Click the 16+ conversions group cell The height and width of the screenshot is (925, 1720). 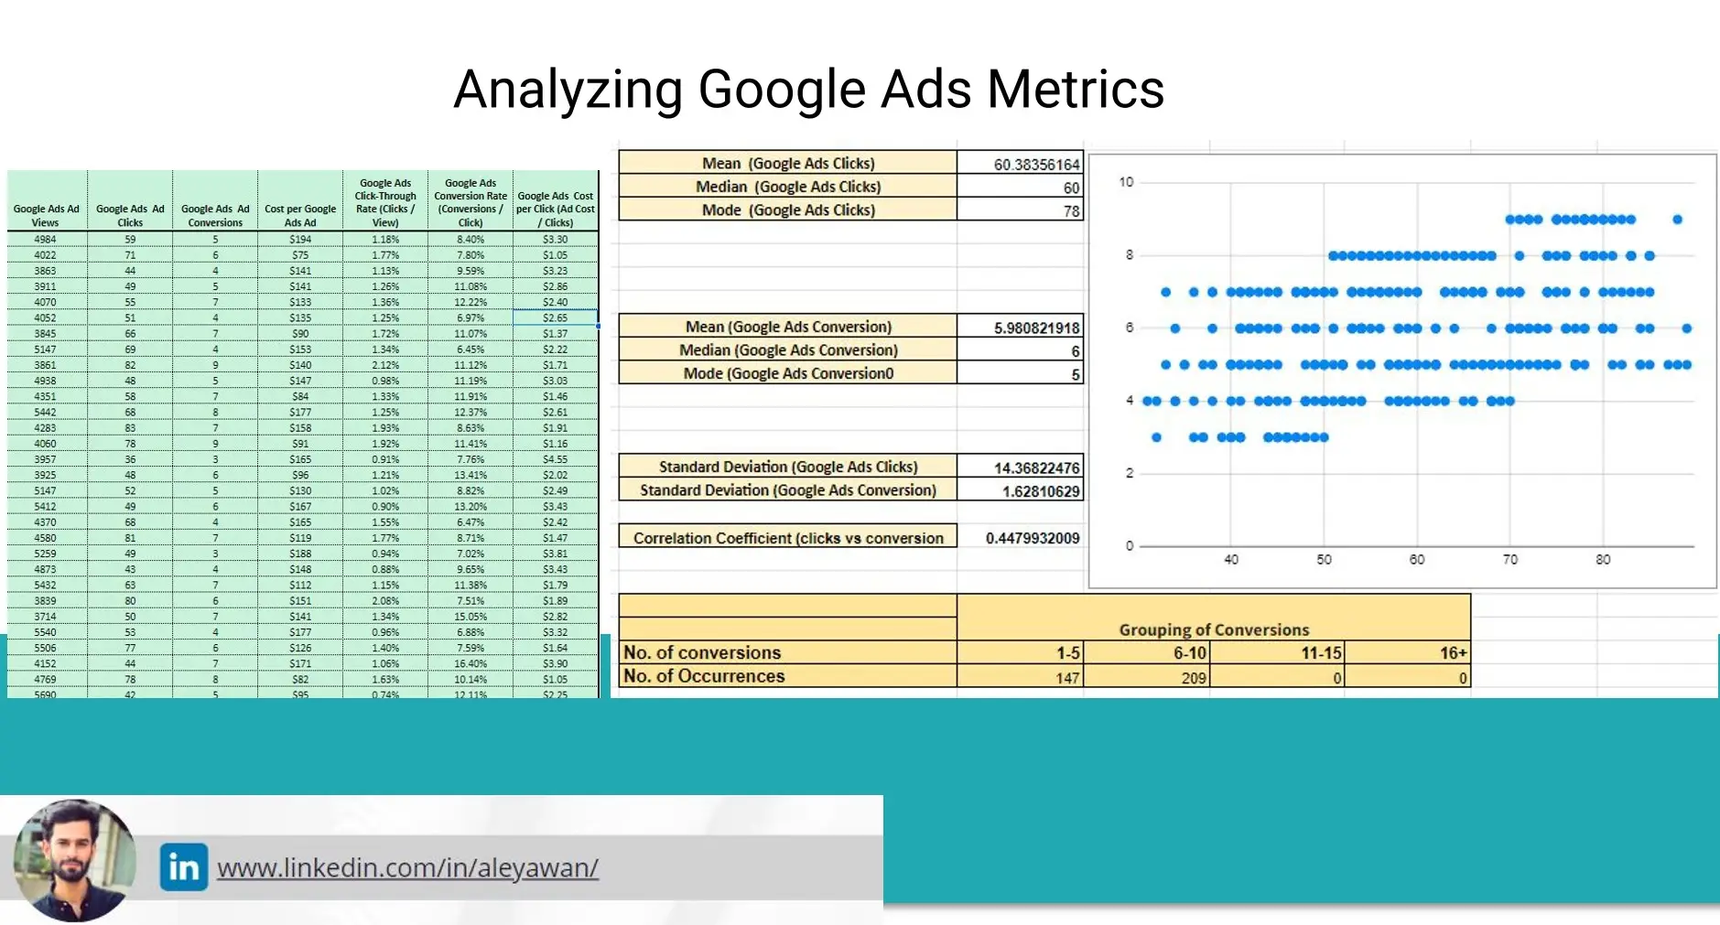click(1408, 652)
